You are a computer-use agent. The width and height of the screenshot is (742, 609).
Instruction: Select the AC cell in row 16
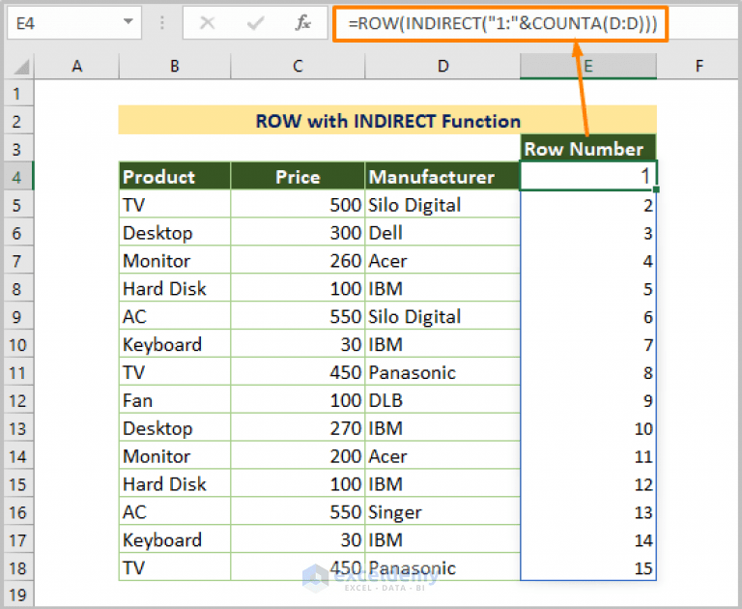click(x=175, y=512)
